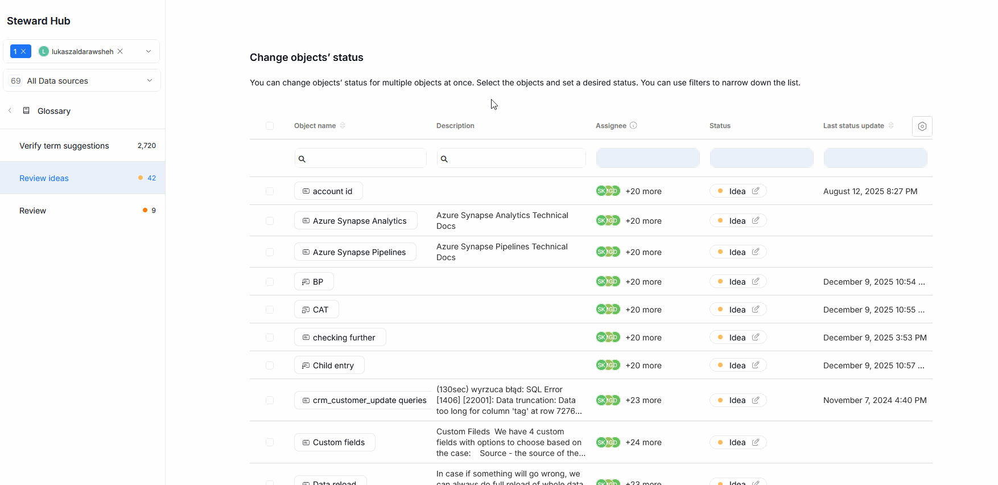The width and height of the screenshot is (998, 485).
Task: Click the Status column header
Action: [720, 126]
